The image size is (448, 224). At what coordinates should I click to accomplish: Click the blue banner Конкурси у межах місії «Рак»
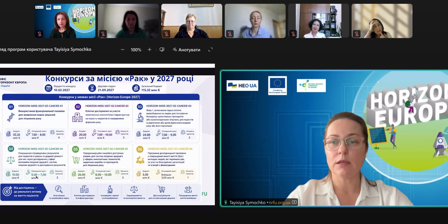coord(101,97)
